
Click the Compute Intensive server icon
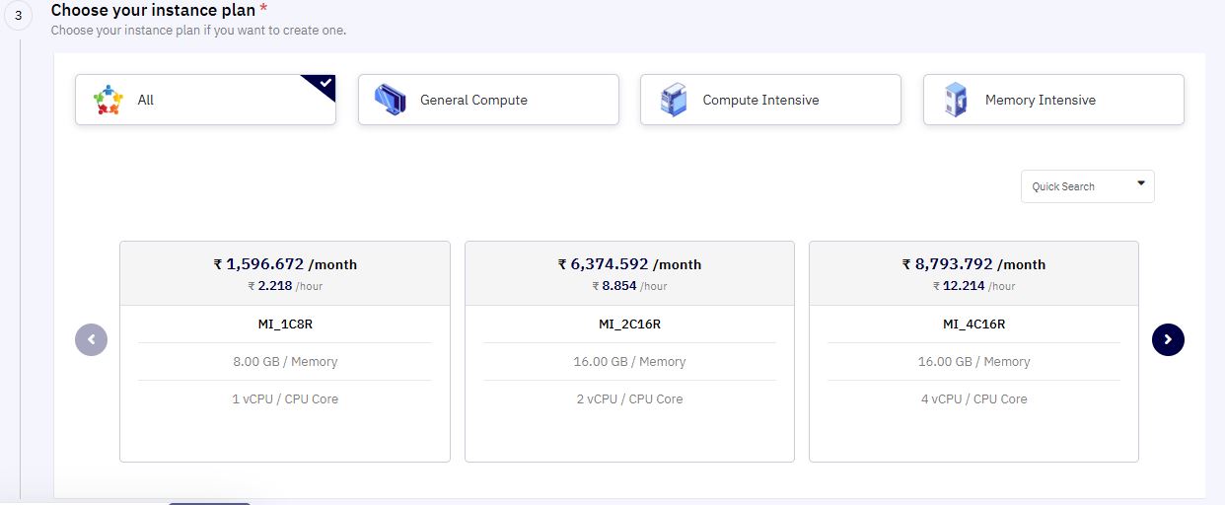click(x=673, y=100)
